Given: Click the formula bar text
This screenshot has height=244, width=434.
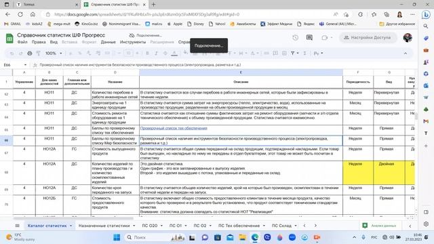Looking at the screenshot, I should 140,65.
